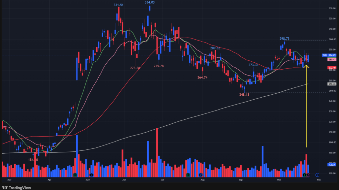The height and width of the screenshot is (190, 339).
Task: Click the blue 273.33 price annotation
Action: pyautogui.click(x=253, y=65)
